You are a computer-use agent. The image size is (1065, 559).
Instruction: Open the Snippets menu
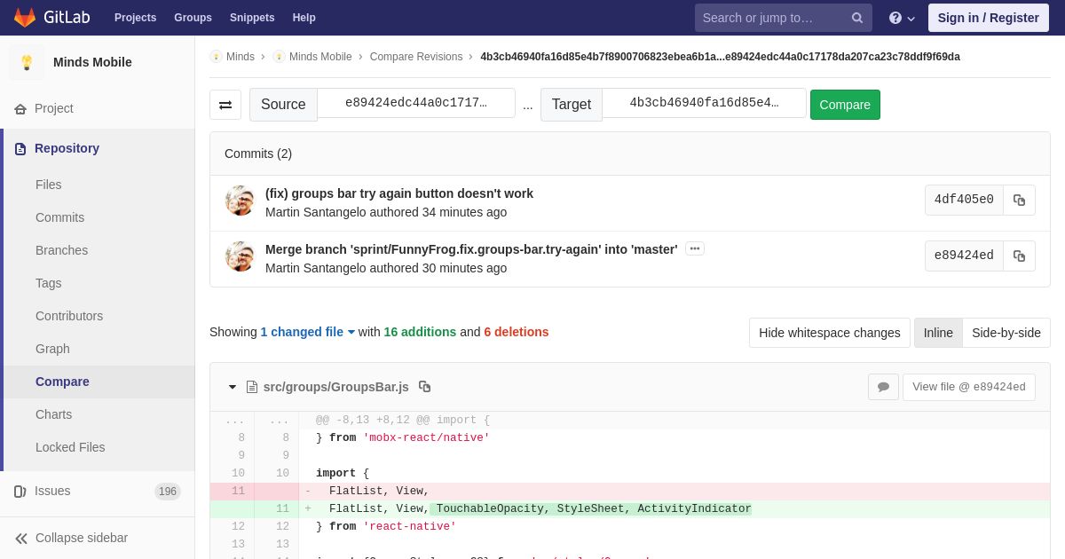252,18
